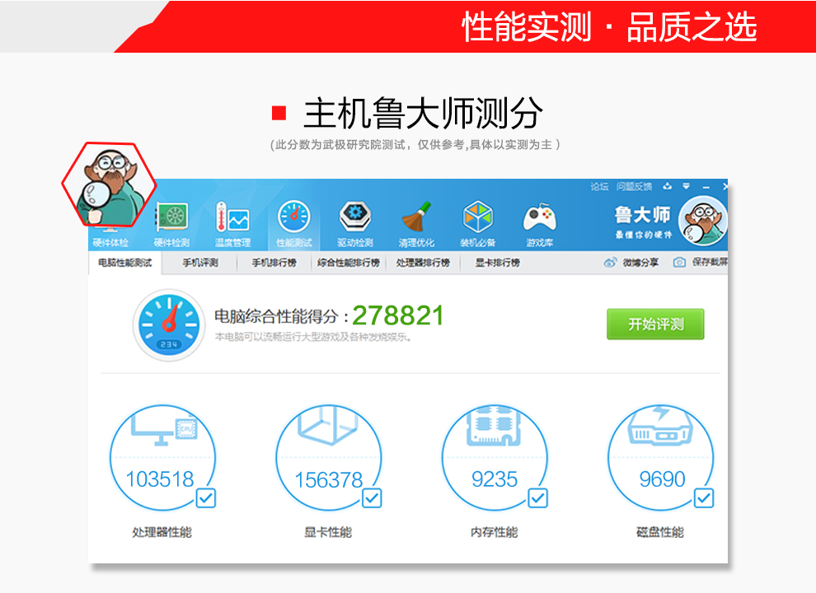Viewport: 816px width, 593px height.
Task: Toggle the 磁盘性能 checkbox
Action: (704, 498)
